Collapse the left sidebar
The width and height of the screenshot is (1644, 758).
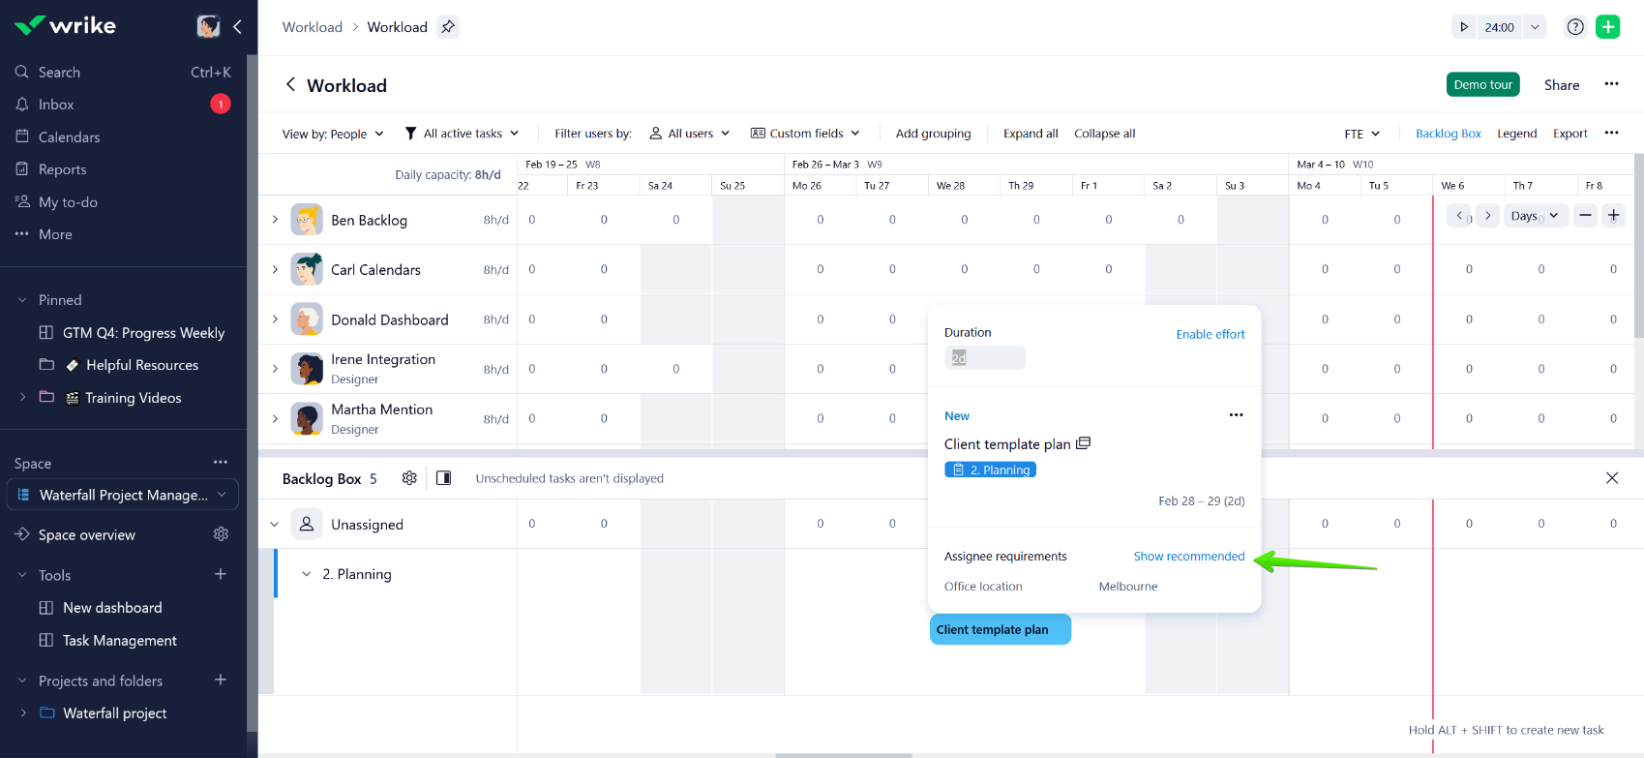[237, 26]
